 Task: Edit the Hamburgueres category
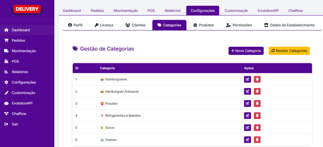[x=247, y=79]
